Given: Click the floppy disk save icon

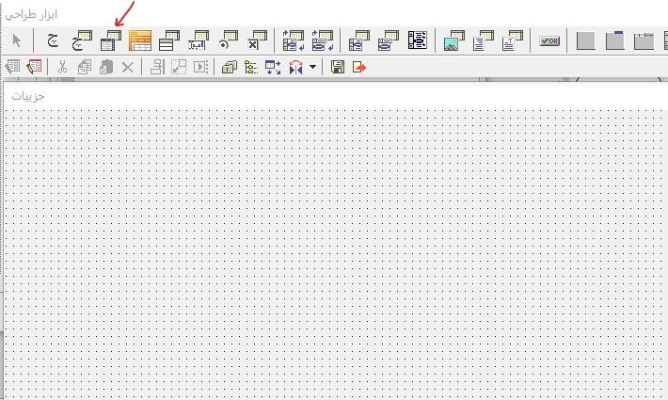Looking at the screenshot, I should coord(338,67).
